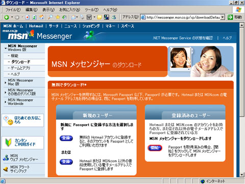Click the vertical scrollbar down arrow
Screen dimensions: 245x184
pos(242,175)
